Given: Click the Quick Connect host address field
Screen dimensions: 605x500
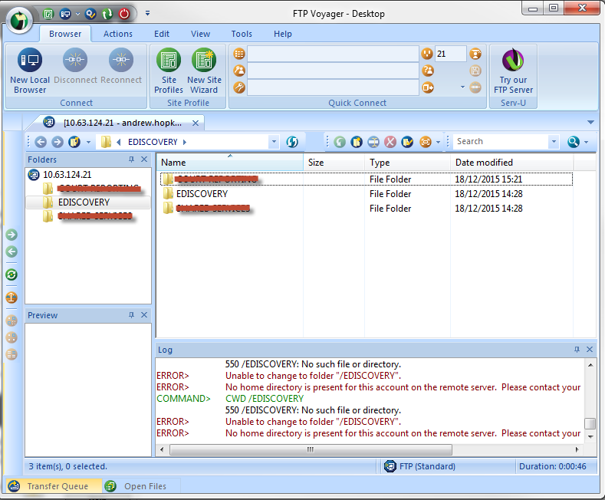Looking at the screenshot, I should pyautogui.click(x=333, y=54).
